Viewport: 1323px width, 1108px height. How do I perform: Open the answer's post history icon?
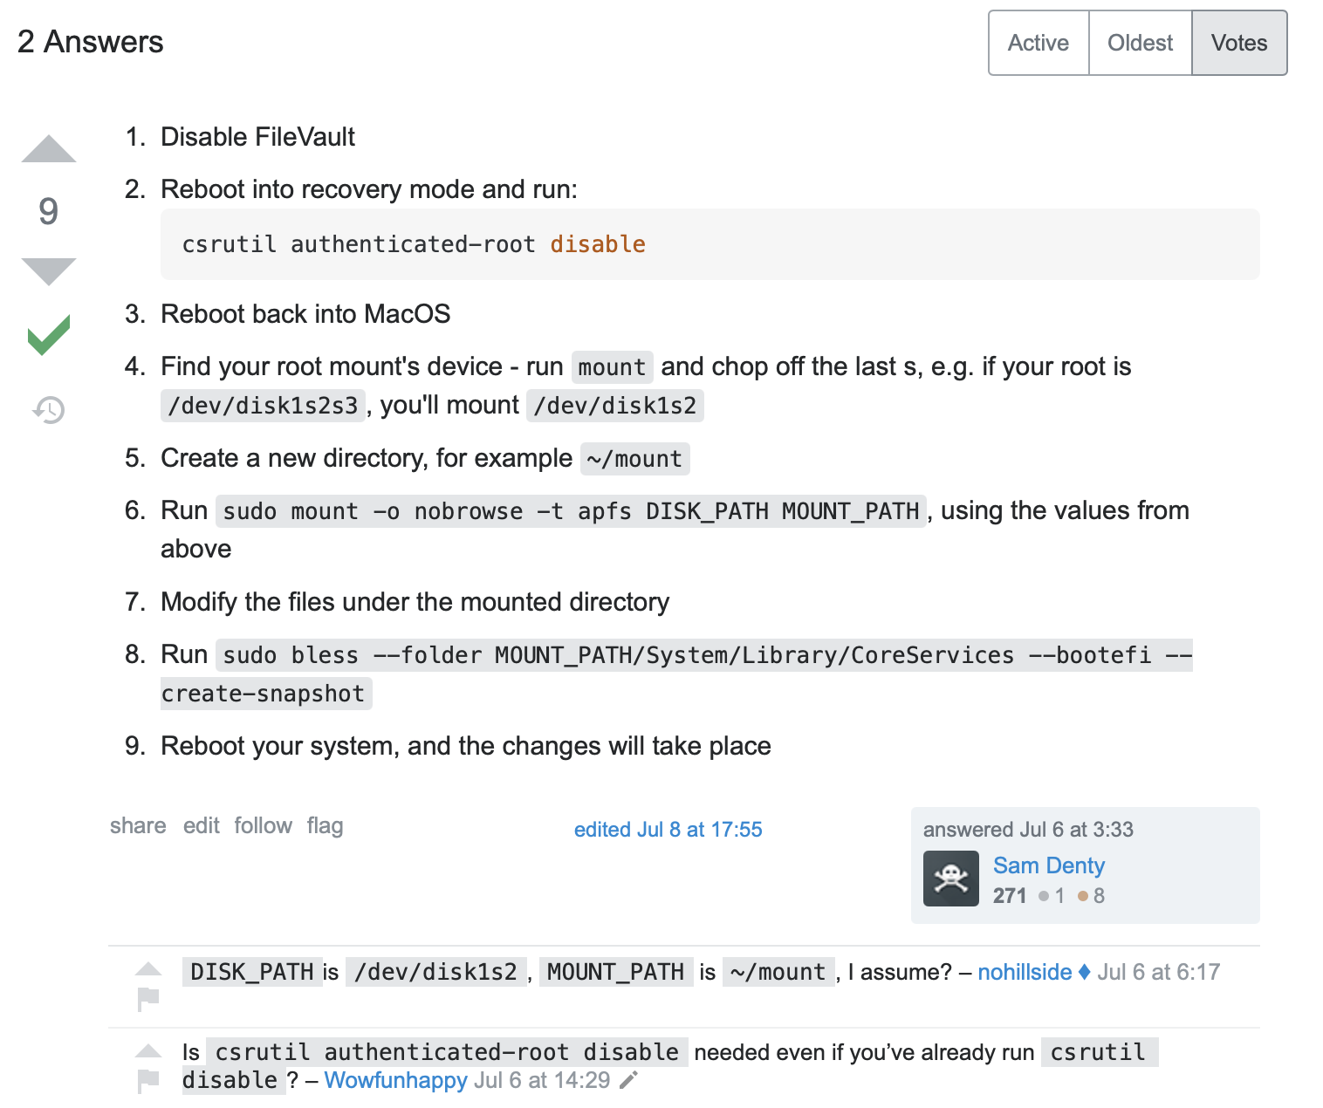[x=49, y=409]
